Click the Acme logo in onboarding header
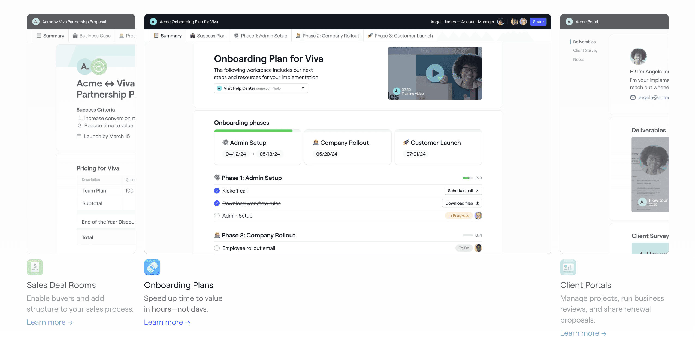The image size is (695, 353). tap(153, 22)
